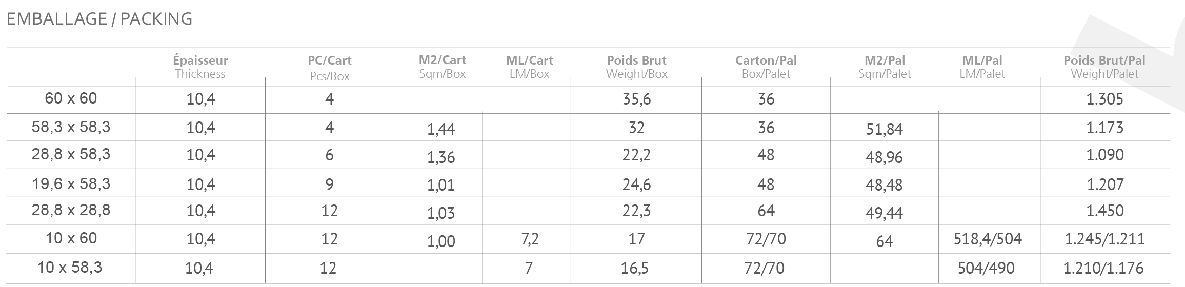The image size is (1185, 287).
Task: Click the 1.305 pallet weight value
Action: (x=1104, y=99)
